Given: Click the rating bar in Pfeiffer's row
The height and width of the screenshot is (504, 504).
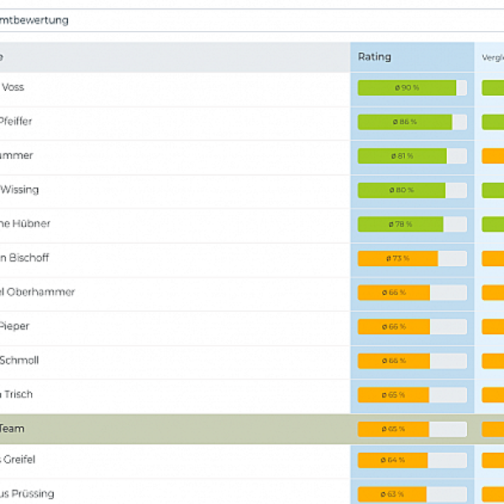Looking at the screenshot, I should (x=412, y=122).
